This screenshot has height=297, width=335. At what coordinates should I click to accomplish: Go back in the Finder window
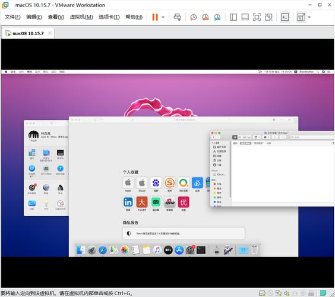[x=213, y=137]
